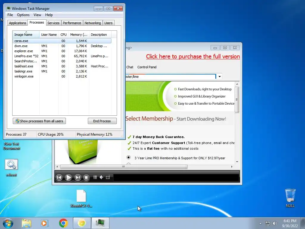Click the LimePro player icon next to volume
The width and height of the screenshot is (305, 229).
pyautogui.click(x=108, y=177)
